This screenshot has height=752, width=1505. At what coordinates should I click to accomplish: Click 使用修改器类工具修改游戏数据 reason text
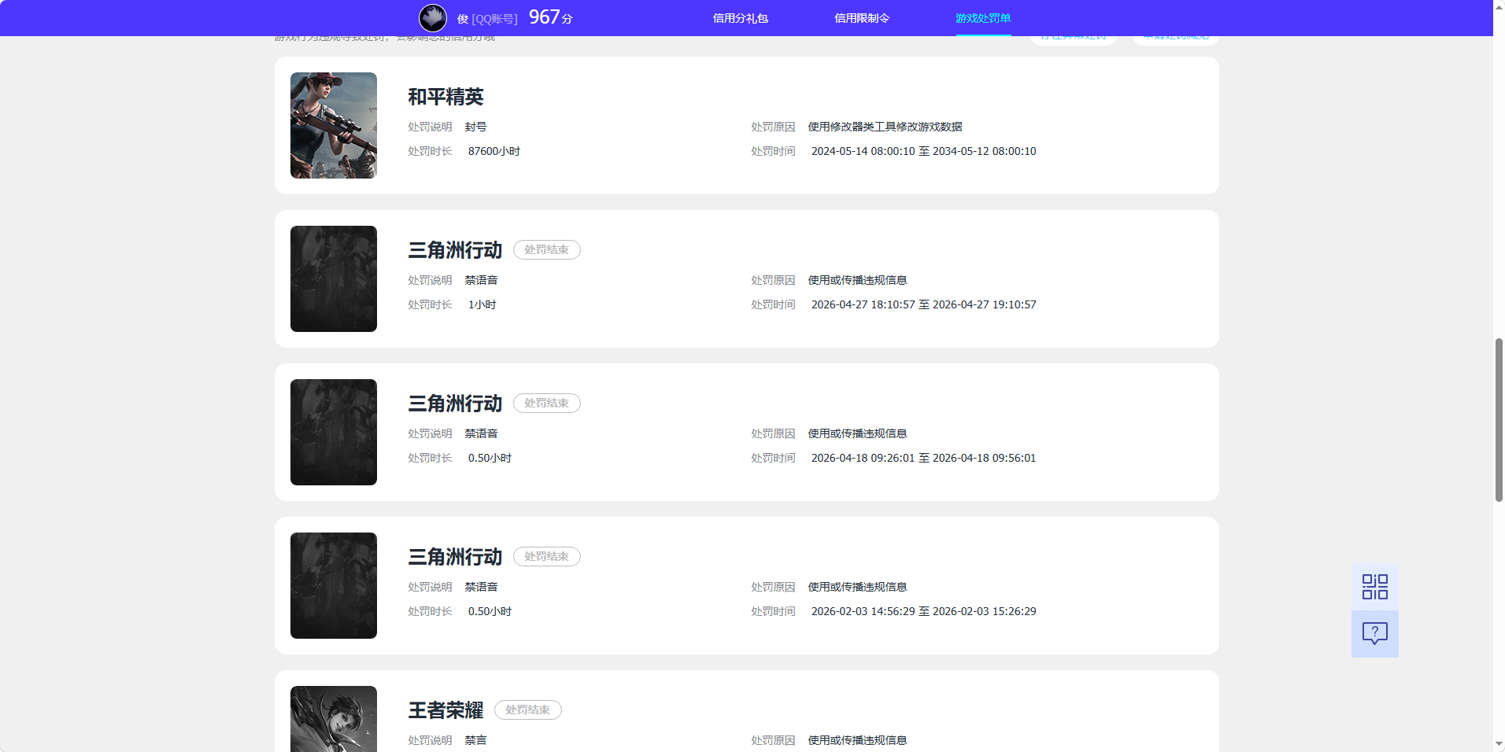tap(885, 127)
